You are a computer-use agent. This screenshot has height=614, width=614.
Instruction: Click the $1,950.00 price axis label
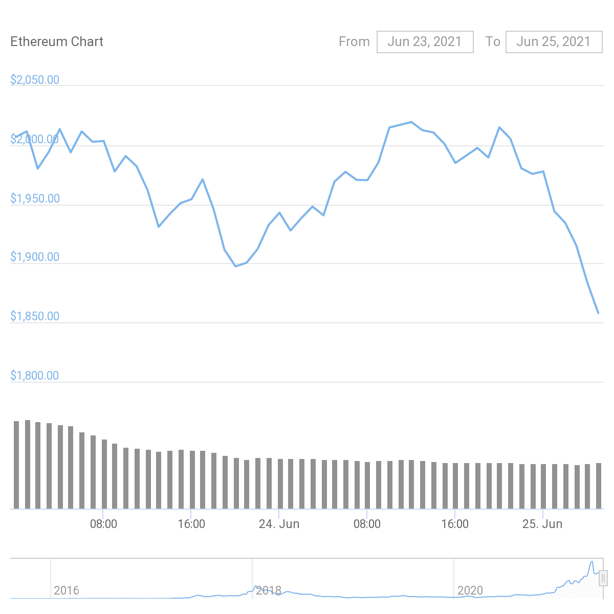(x=35, y=199)
